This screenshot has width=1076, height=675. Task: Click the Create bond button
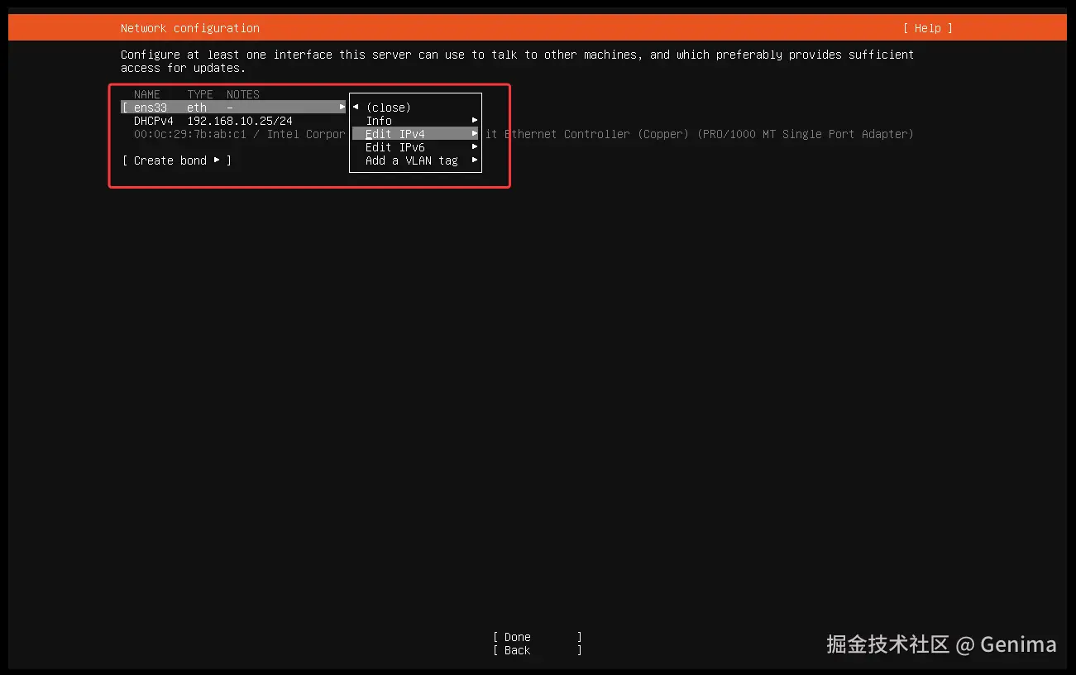click(x=176, y=160)
